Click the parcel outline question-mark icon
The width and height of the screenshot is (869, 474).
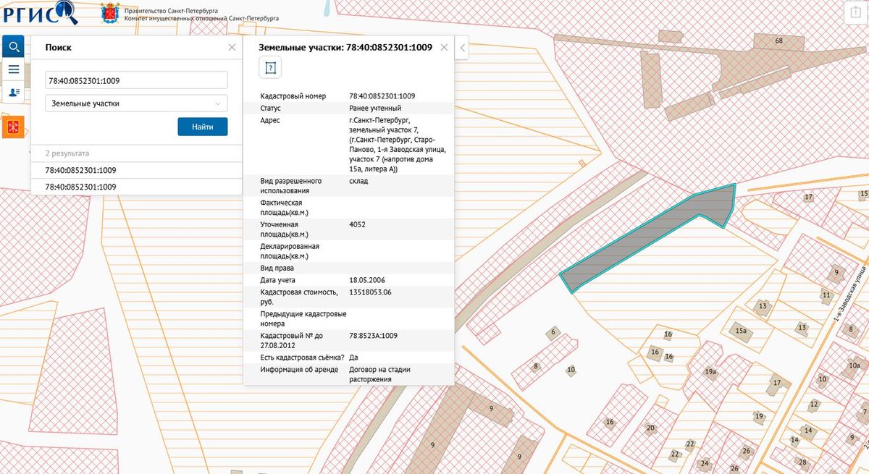270,68
